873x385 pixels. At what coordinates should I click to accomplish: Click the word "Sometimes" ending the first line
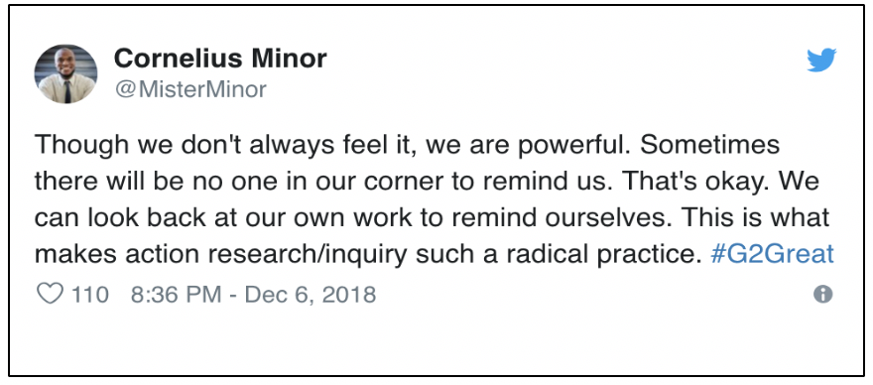tap(710, 146)
